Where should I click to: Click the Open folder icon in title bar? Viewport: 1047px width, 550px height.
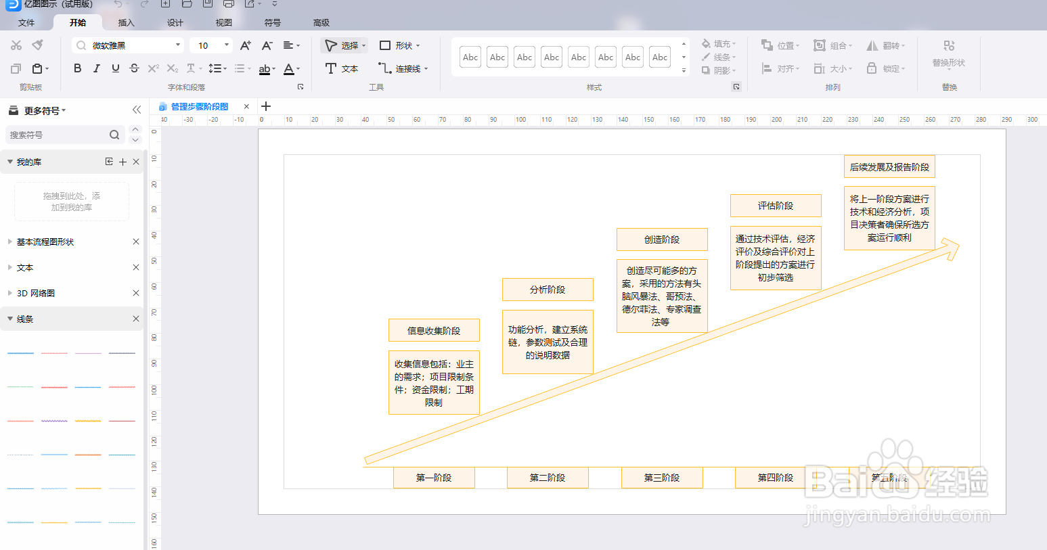(187, 4)
